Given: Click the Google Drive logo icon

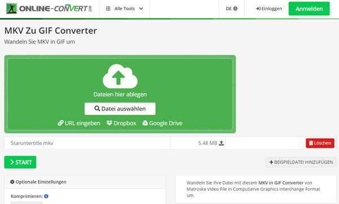Looking at the screenshot, I should 145,123.
